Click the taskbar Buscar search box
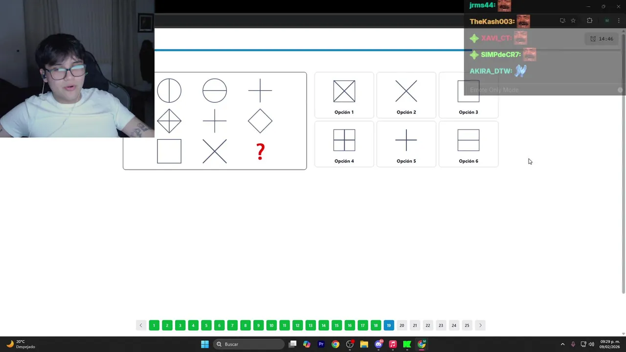The image size is (626, 352). click(249, 344)
